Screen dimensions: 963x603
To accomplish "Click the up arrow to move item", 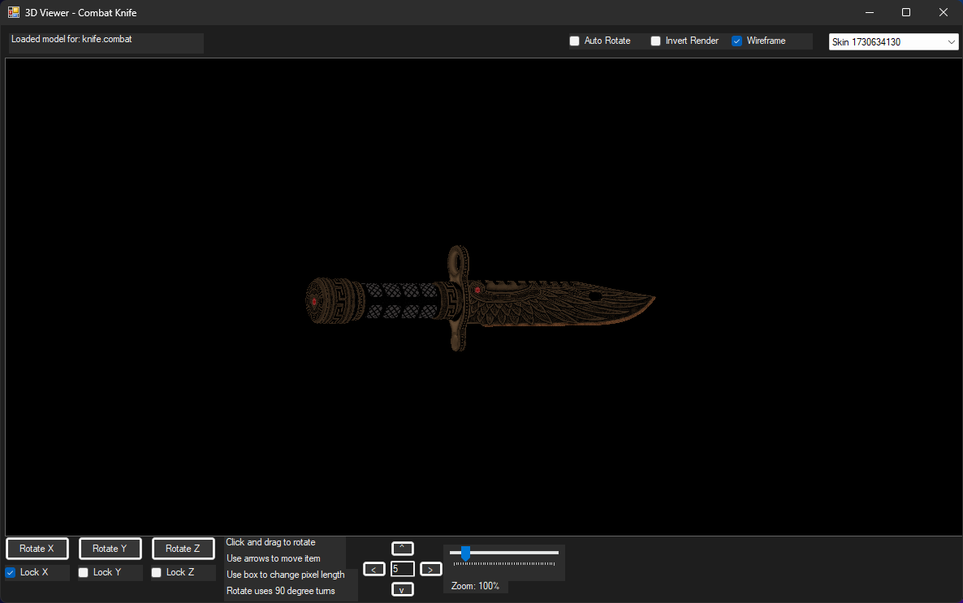I will [x=402, y=548].
